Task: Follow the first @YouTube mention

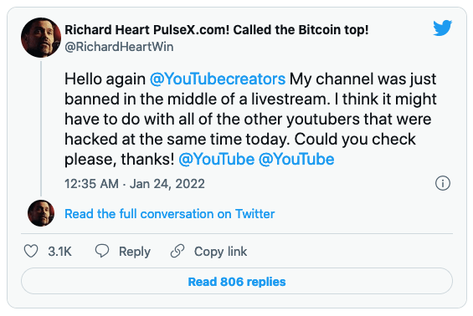Action: [216, 159]
